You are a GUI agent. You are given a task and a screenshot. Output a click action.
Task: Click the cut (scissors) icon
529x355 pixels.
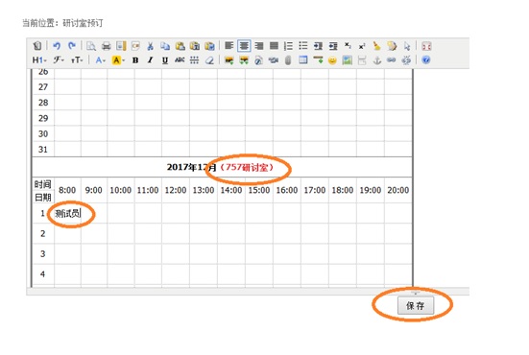tap(151, 46)
